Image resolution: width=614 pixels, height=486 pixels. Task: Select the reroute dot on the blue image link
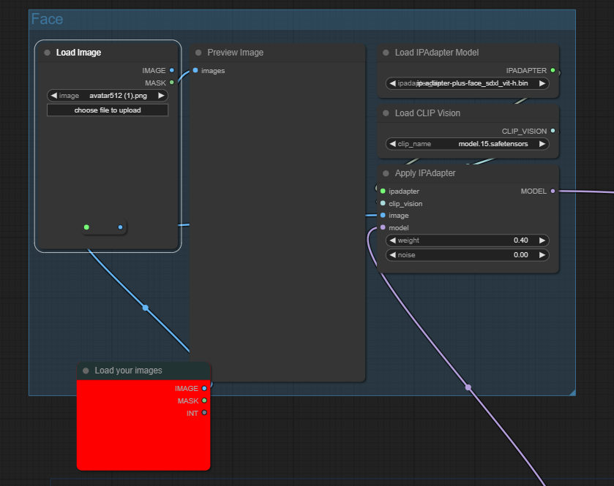click(145, 308)
